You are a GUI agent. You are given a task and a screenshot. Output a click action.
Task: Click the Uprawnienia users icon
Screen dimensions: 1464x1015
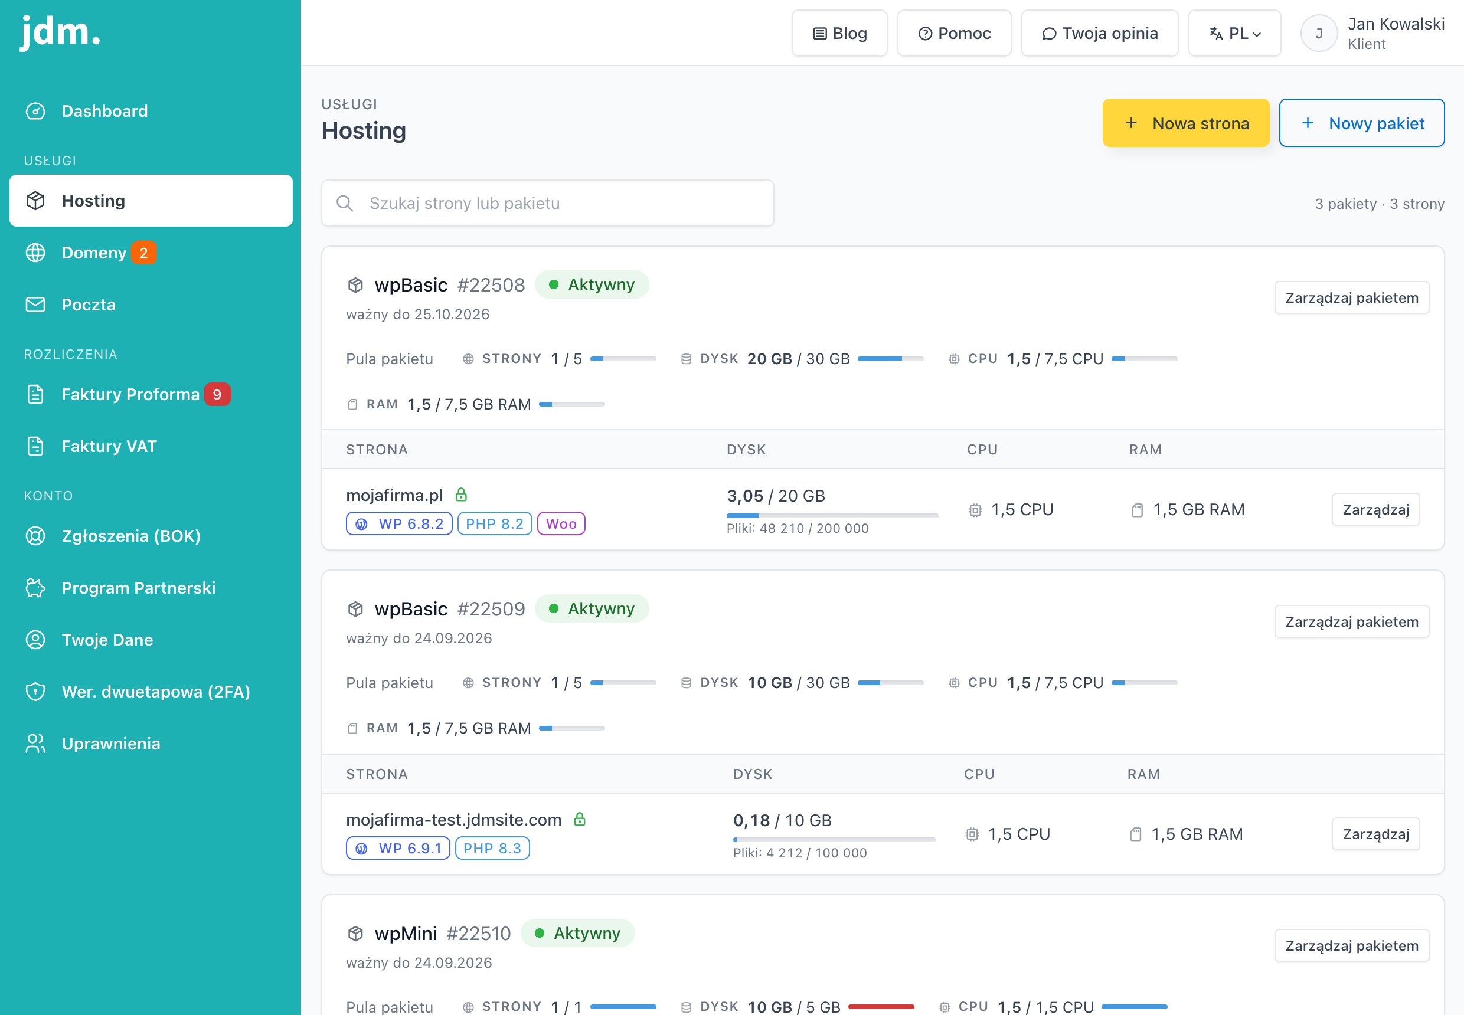[x=35, y=744]
